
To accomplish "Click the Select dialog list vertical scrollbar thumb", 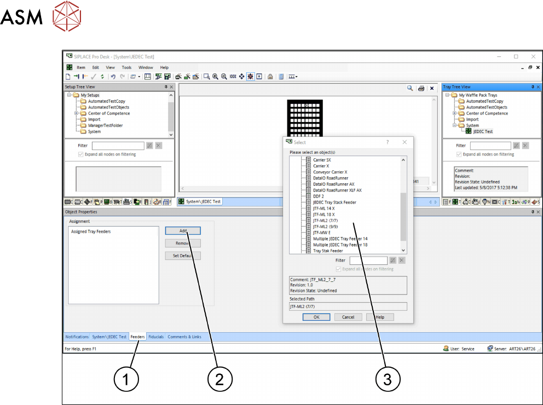I will click(403, 216).
